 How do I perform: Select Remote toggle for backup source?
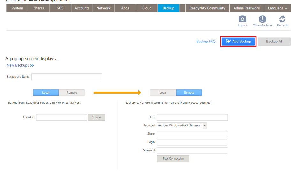pos(72,93)
